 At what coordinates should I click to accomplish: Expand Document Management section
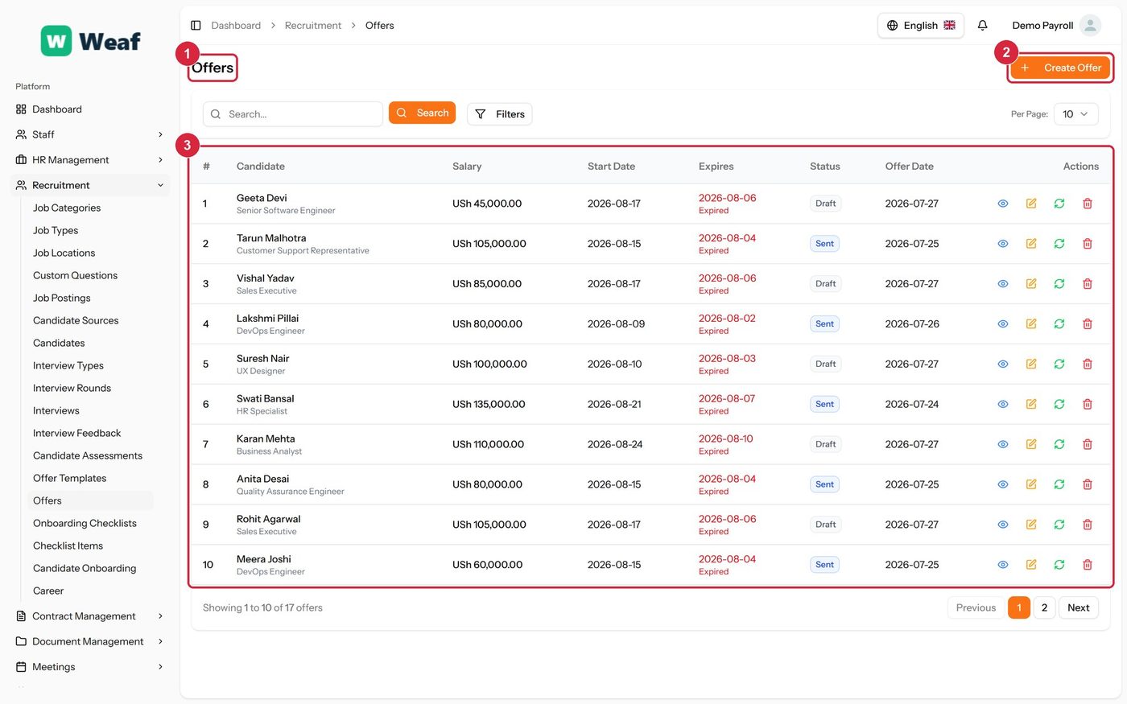point(90,642)
